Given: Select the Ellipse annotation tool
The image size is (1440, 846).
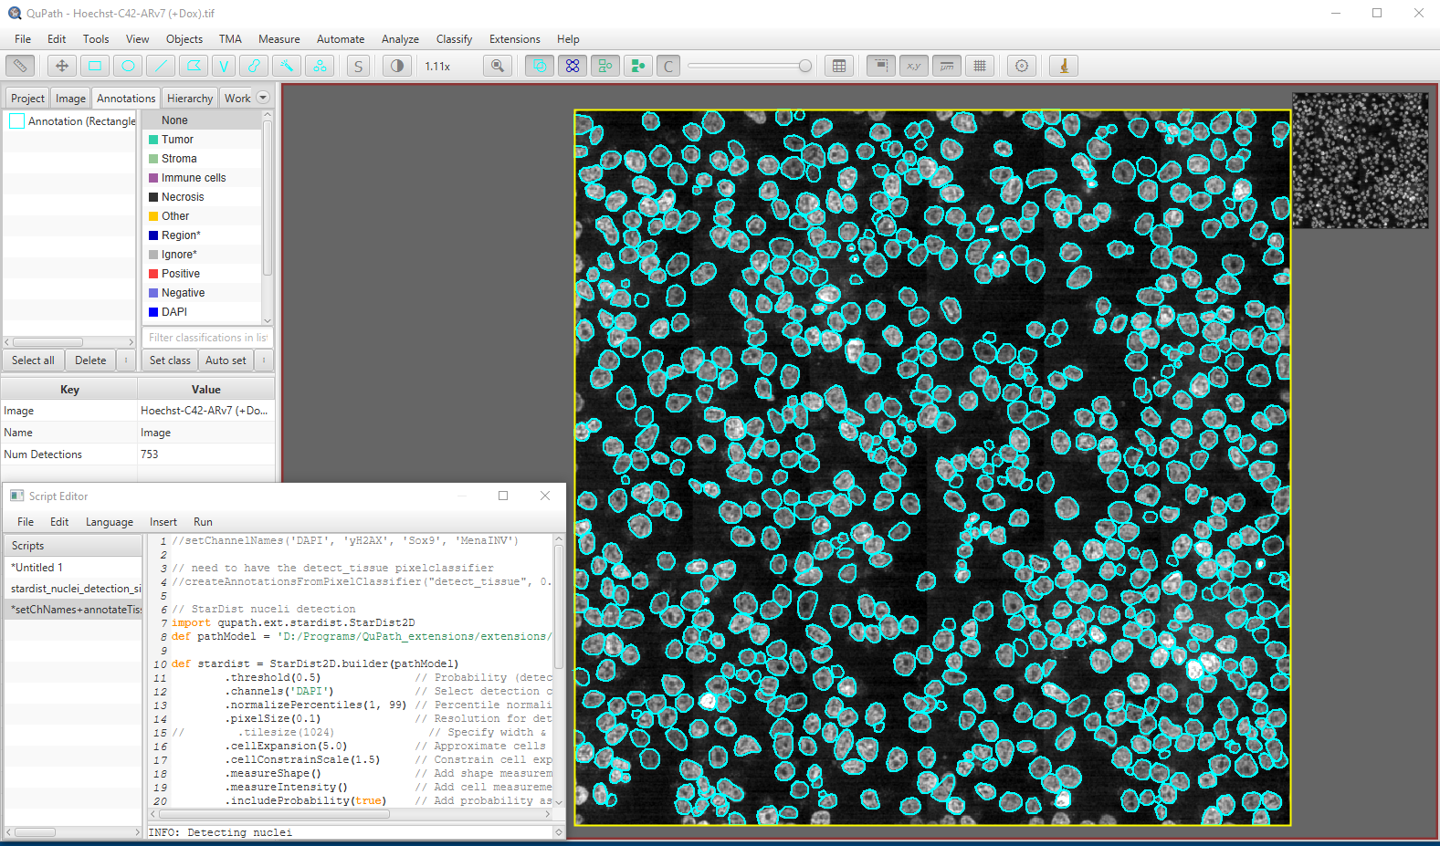Looking at the screenshot, I should point(128,66).
